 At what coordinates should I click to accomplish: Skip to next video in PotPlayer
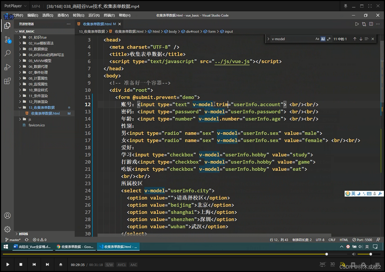47,264
